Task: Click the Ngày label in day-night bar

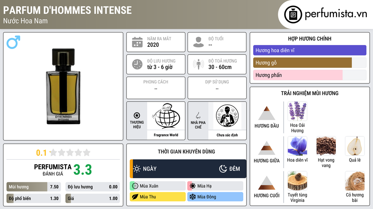Action: click(x=150, y=169)
